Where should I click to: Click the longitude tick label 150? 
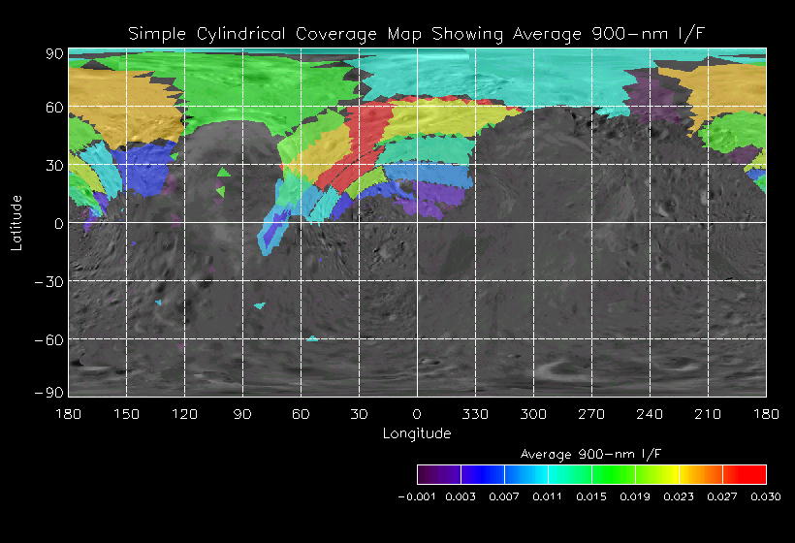126,414
